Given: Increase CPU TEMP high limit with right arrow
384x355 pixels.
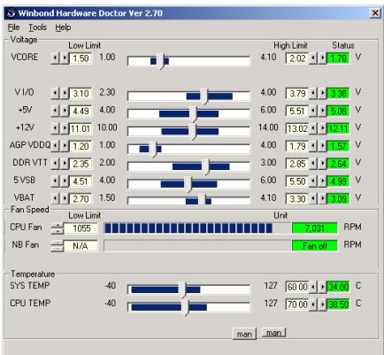Looking at the screenshot, I should (x=322, y=304).
